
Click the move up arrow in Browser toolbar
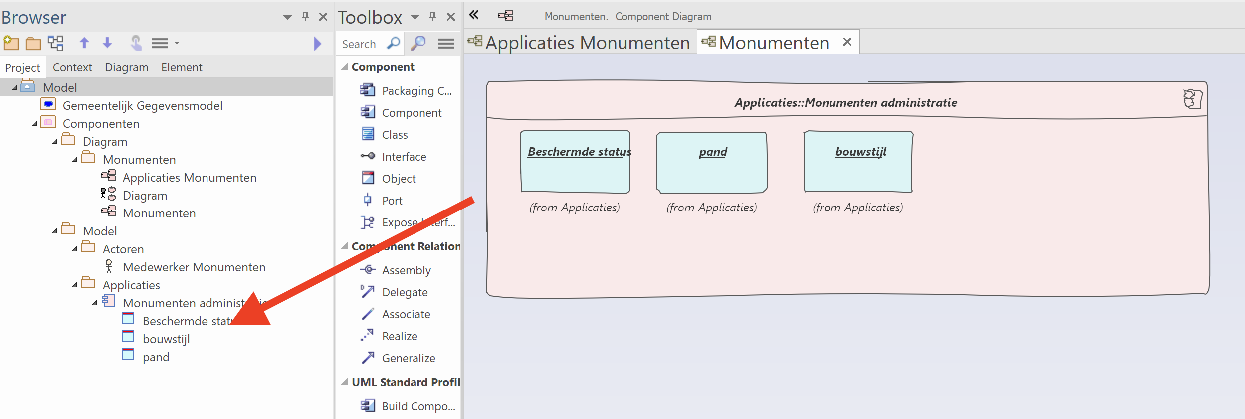pos(84,44)
